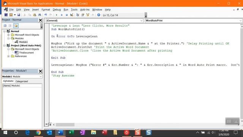Click the code window horizontal scrollbar thumb
The image size is (243, 137).
pos(65,124)
